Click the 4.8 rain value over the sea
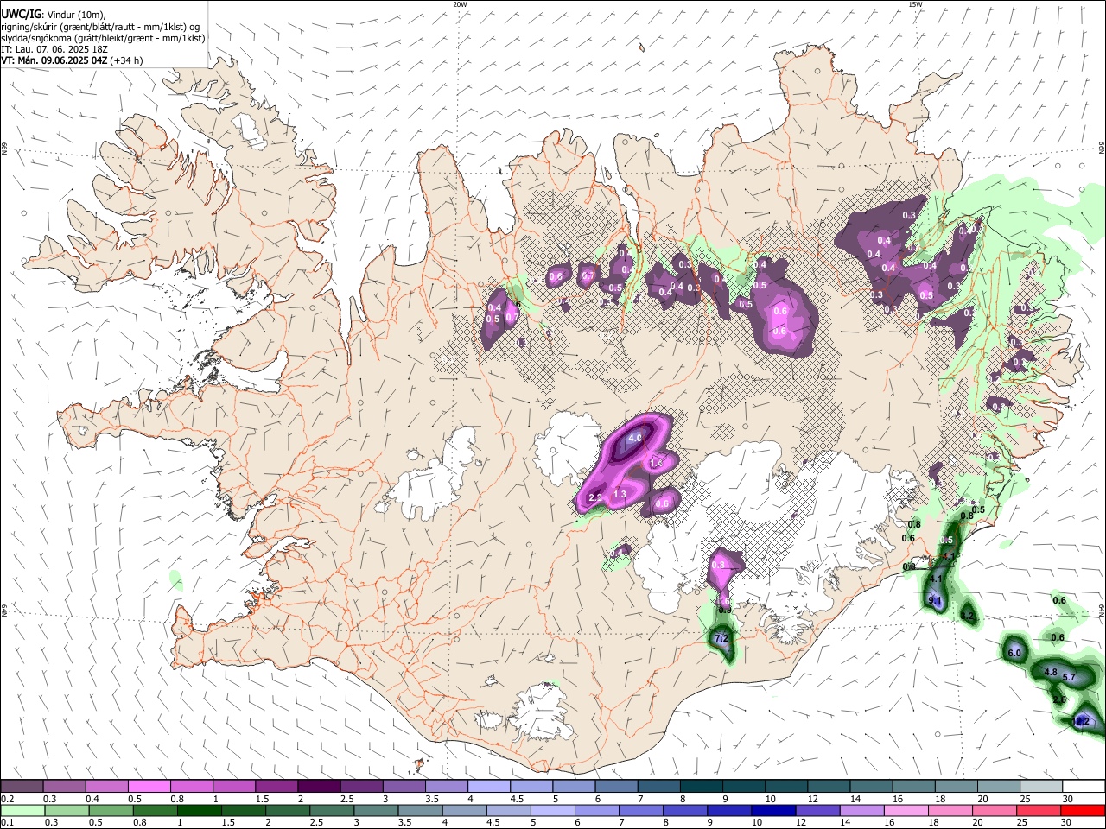 coord(1051,672)
